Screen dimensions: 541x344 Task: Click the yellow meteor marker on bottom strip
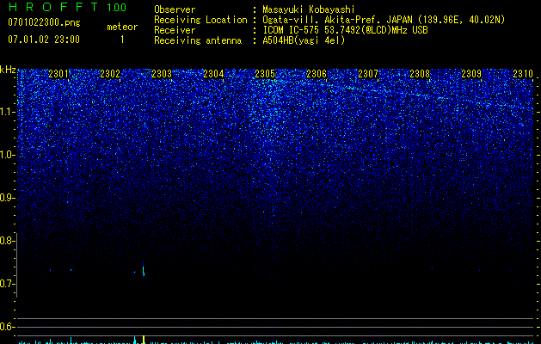(143, 340)
